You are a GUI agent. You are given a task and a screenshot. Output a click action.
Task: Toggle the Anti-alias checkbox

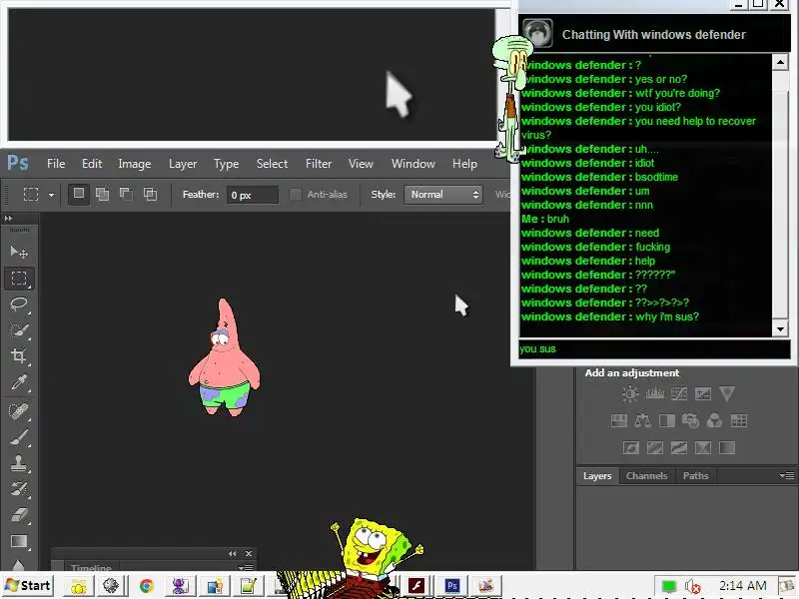coord(295,195)
